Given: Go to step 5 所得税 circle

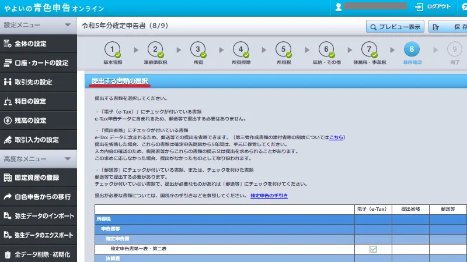Looking at the screenshot, I should point(283,49).
